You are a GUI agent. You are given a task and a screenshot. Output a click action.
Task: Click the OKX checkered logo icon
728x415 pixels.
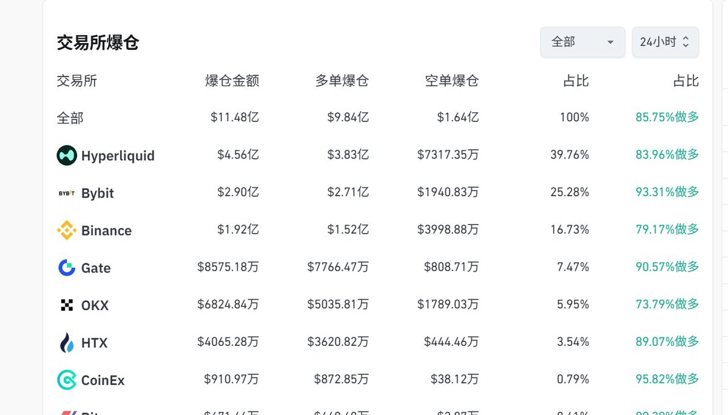tap(67, 305)
